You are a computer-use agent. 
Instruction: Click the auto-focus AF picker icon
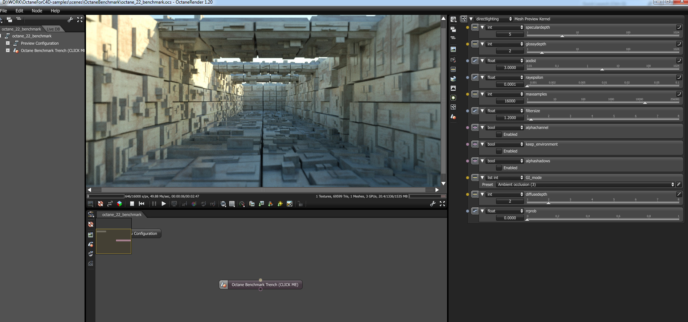(184, 204)
